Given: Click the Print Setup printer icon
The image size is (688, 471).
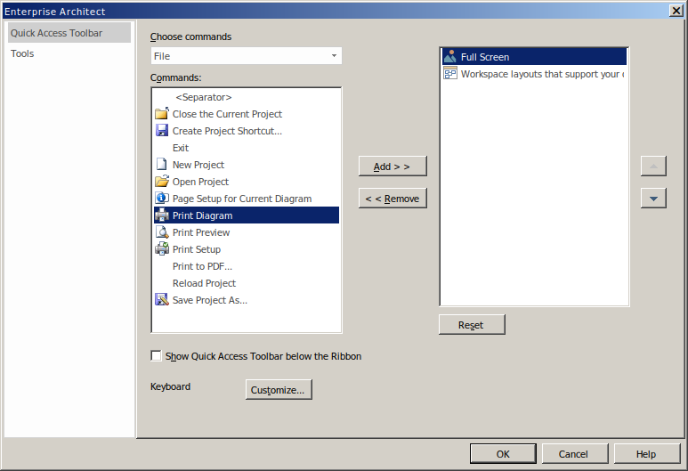Looking at the screenshot, I should point(161,249).
